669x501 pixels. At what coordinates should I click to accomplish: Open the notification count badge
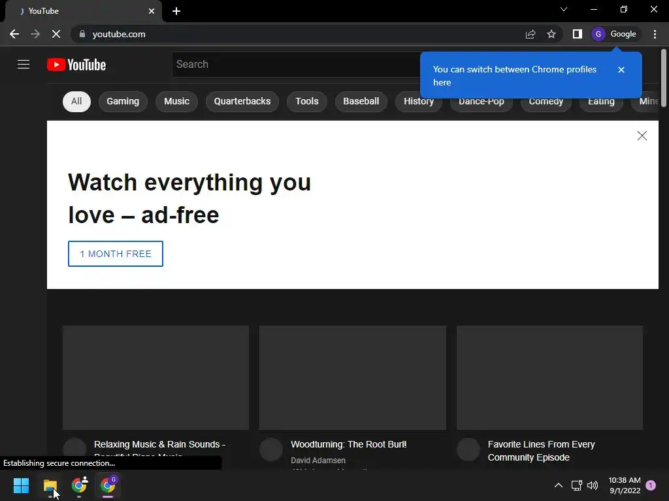651,485
